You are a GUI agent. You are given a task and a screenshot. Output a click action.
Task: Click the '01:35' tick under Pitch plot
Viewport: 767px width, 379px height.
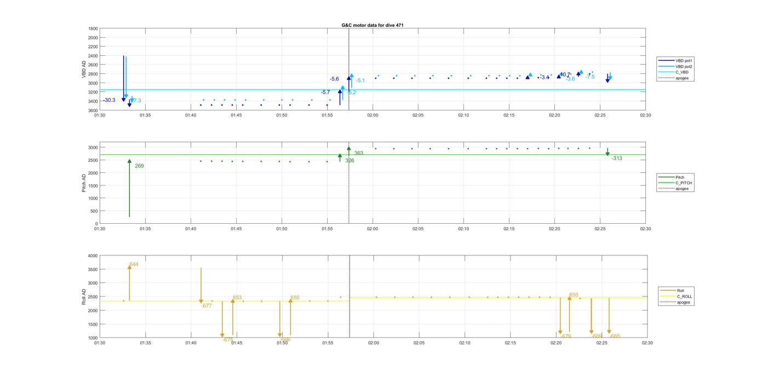point(145,229)
